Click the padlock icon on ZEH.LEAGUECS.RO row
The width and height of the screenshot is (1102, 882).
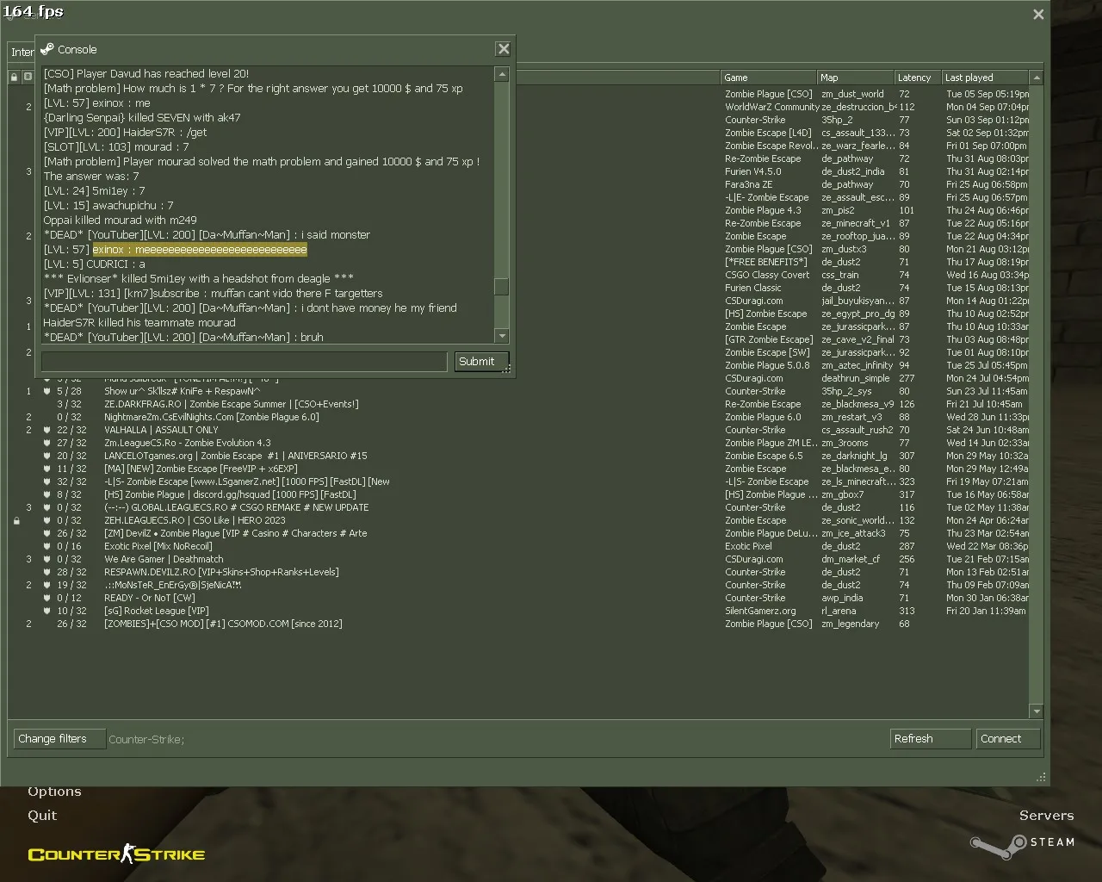15,520
